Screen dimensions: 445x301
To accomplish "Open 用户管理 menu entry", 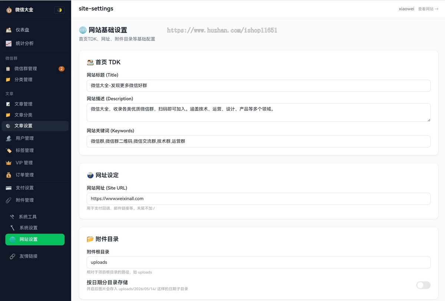I will (35, 138).
